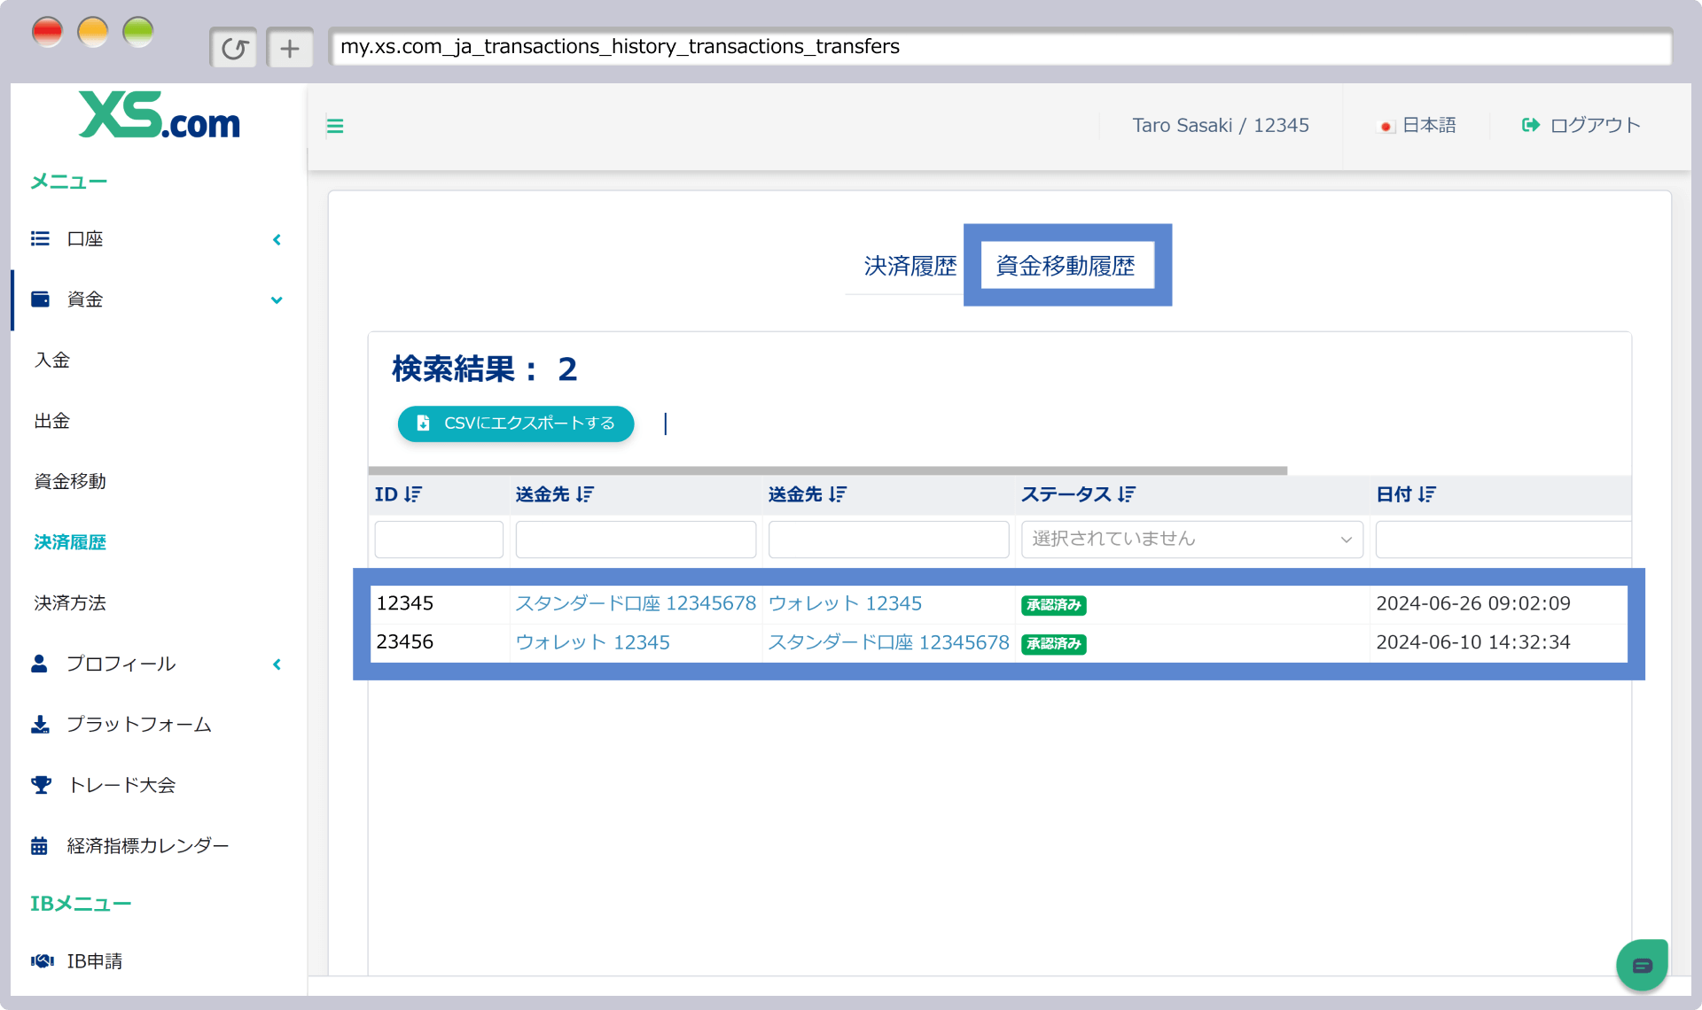Image resolution: width=1702 pixels, height=1010 pixels.
Task: Click the first 送金先 filter input
Action: [636, 540]
